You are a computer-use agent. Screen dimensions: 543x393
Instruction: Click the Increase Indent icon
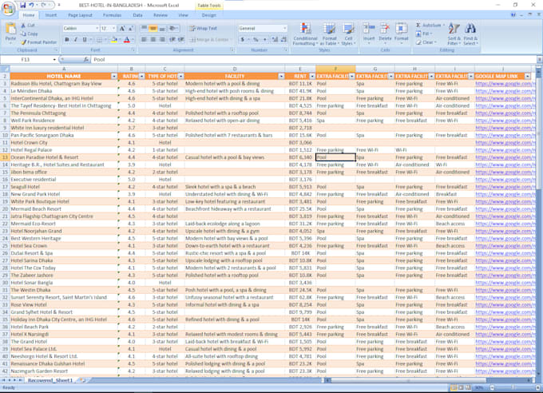180,39
